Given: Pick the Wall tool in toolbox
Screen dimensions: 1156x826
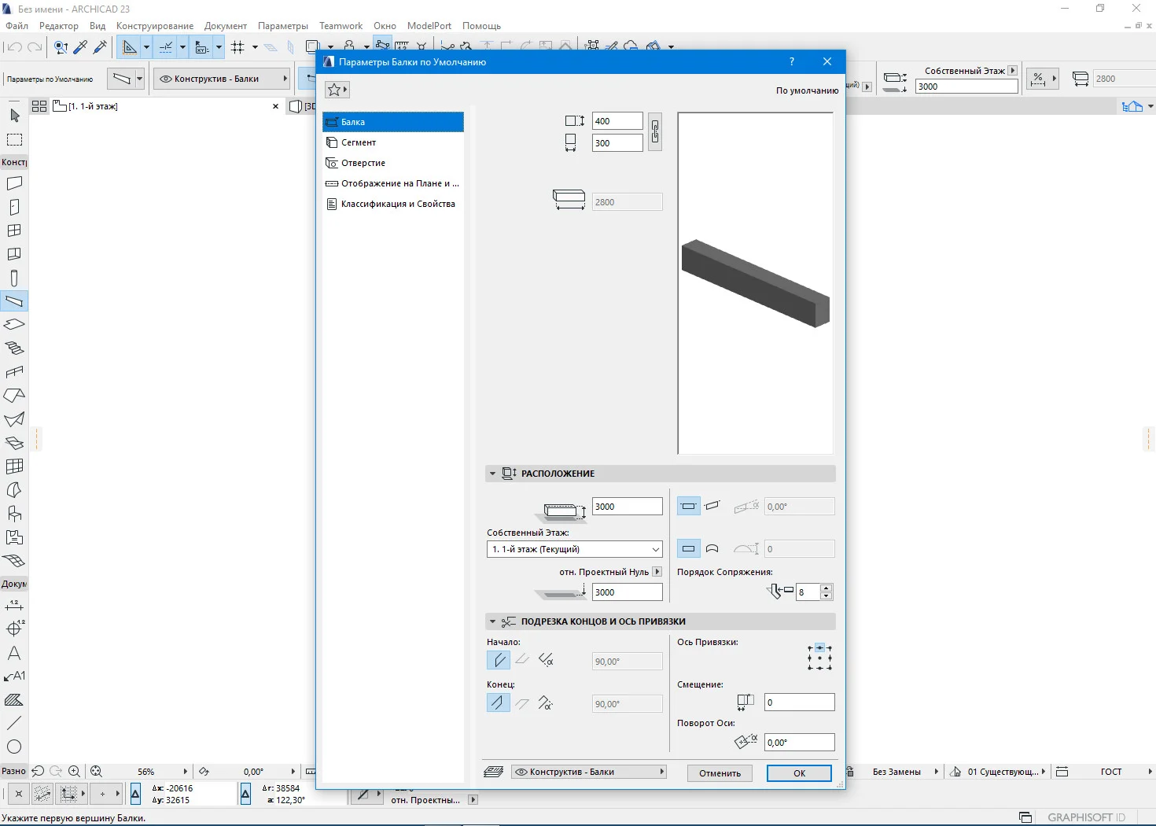Looking at the screenshot, I should pos(14,183).
